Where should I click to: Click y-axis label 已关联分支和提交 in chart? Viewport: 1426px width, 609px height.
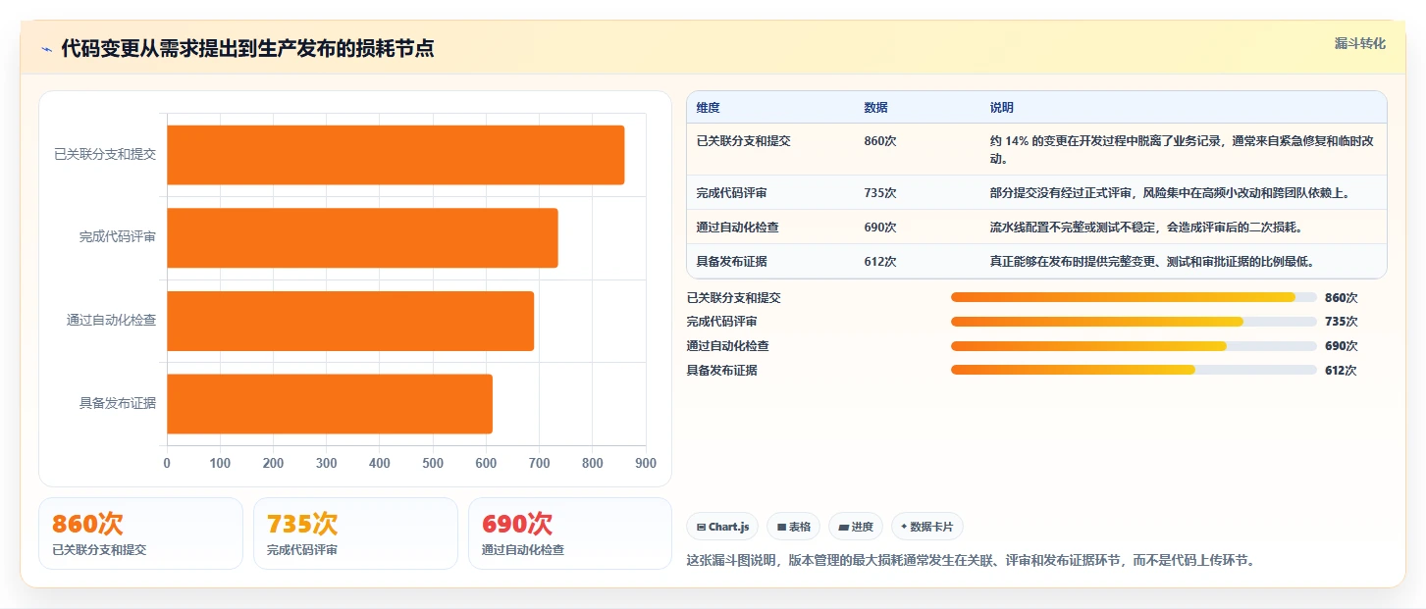click(x=105, y=155)
